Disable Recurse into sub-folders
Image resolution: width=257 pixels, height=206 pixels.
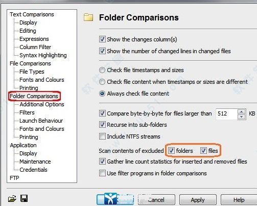(x=102, y=125)
